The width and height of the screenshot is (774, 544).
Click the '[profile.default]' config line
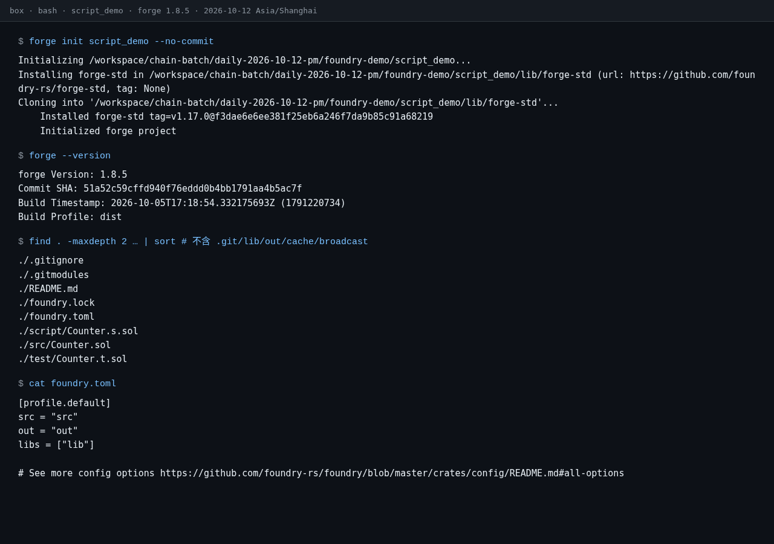pos(65,403)
